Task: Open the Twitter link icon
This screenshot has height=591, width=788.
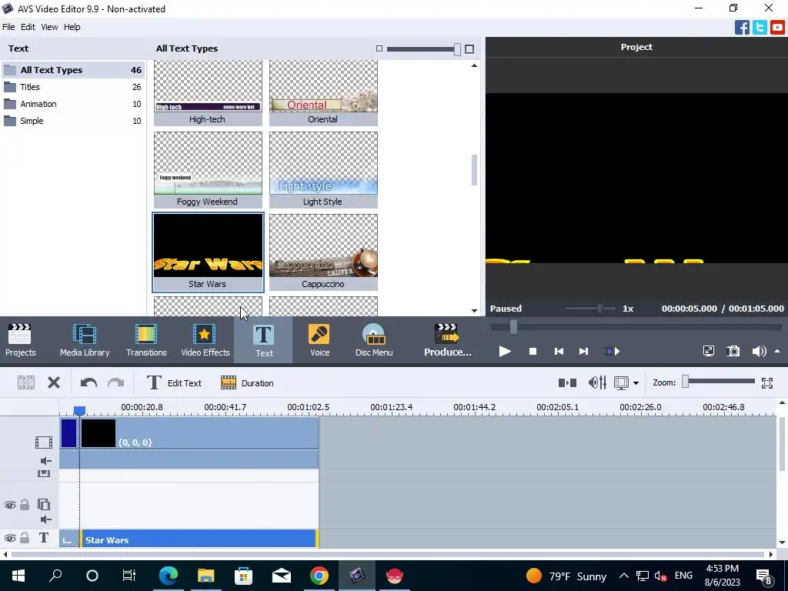Action: point(760,27)
